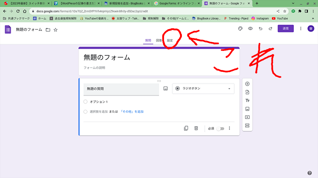Screen dimensions: 318x178
Task: Click the 送信 send button
Action: [286, 29]
